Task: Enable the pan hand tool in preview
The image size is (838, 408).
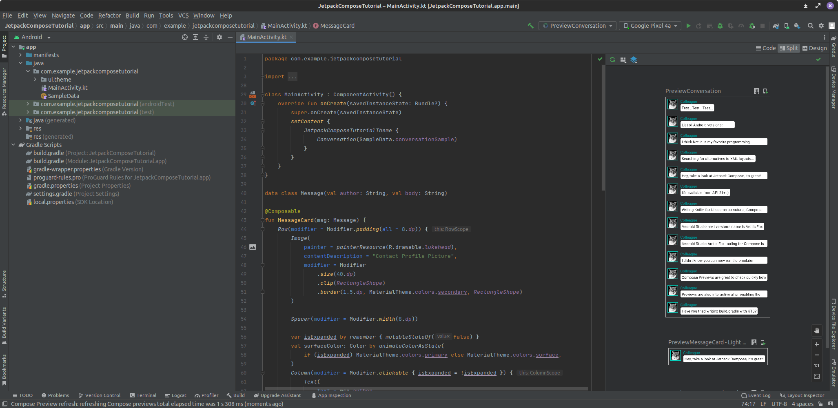Action: click(817, 330)
